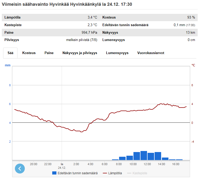The image size is (199, 180).
Task: Open the Paine tab
Action: coord(49,53)
